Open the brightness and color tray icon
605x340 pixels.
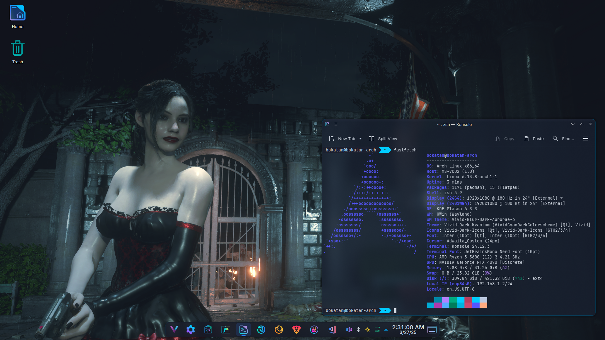tap(368, 330)
